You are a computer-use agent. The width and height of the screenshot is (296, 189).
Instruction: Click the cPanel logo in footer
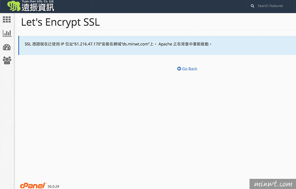coord(33,186)
